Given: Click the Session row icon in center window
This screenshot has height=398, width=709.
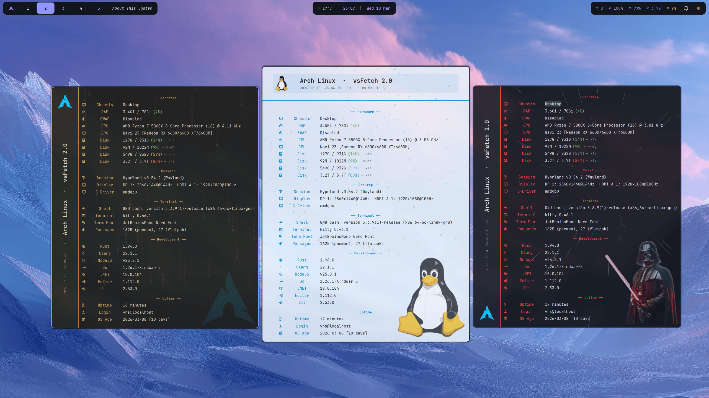Looking at the screenshot, I should 281,192.
